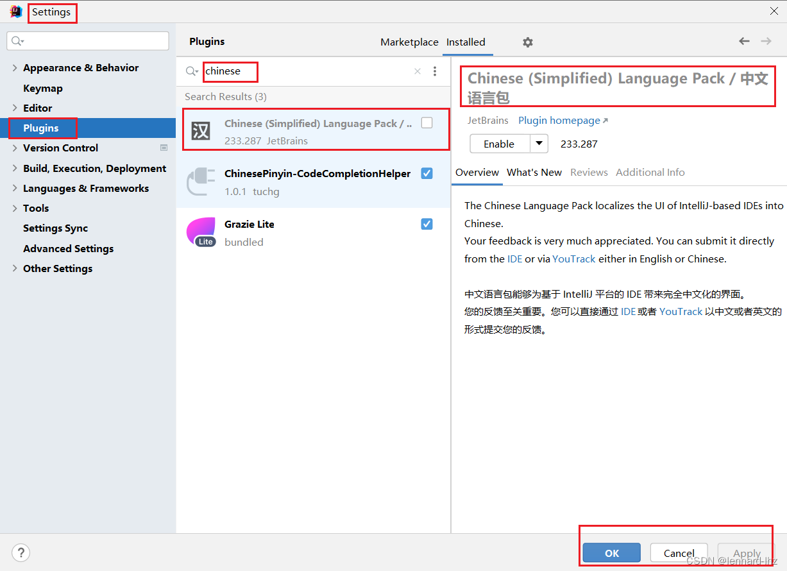This screenshot has height=571, width=787.
Task: Select Plugins in settings tree
Action: pos(41,128)
